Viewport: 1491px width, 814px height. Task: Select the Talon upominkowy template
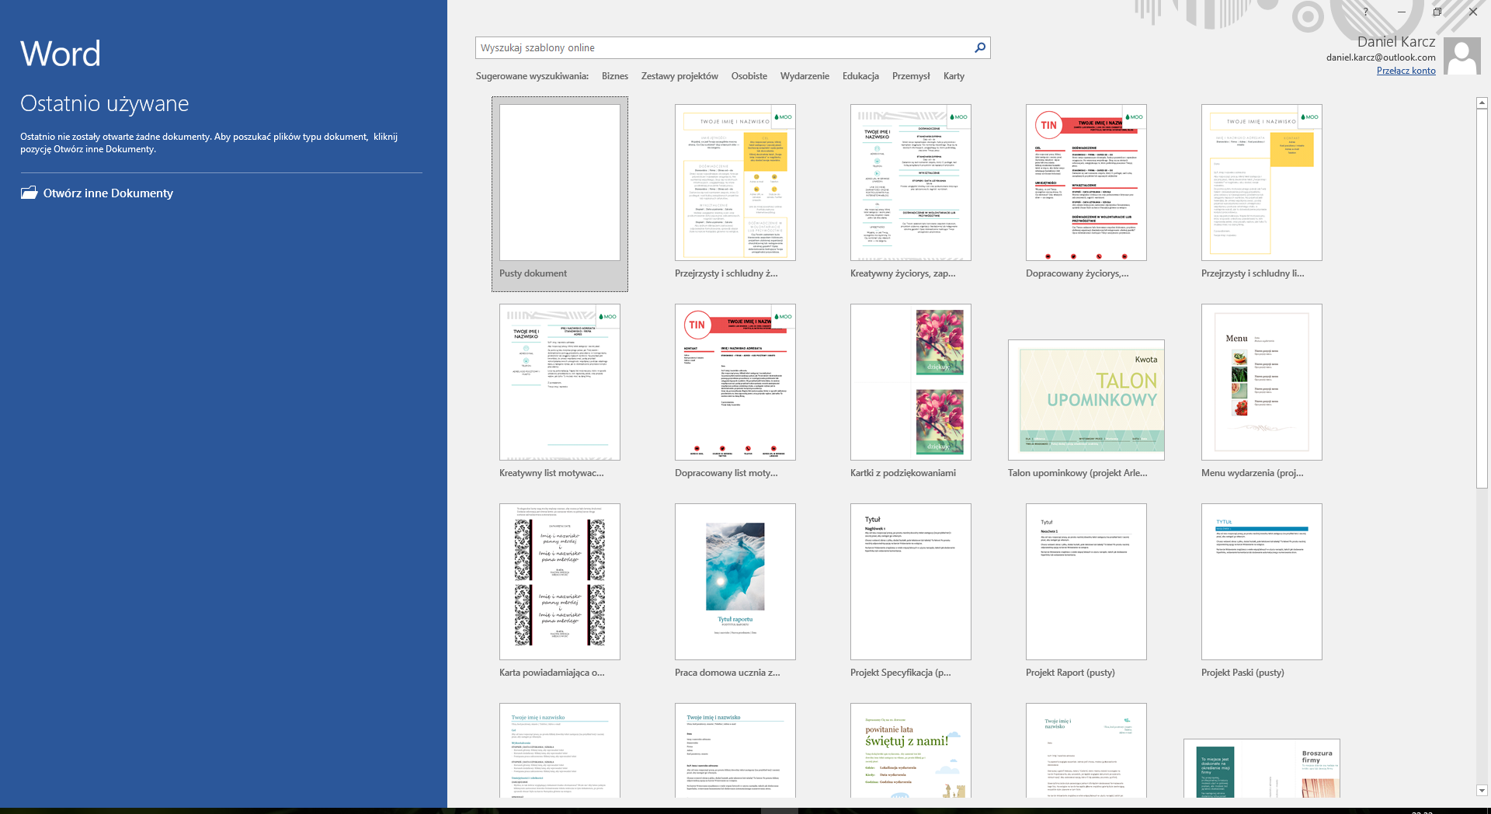pyautogui.click(x=1086, y=400)
